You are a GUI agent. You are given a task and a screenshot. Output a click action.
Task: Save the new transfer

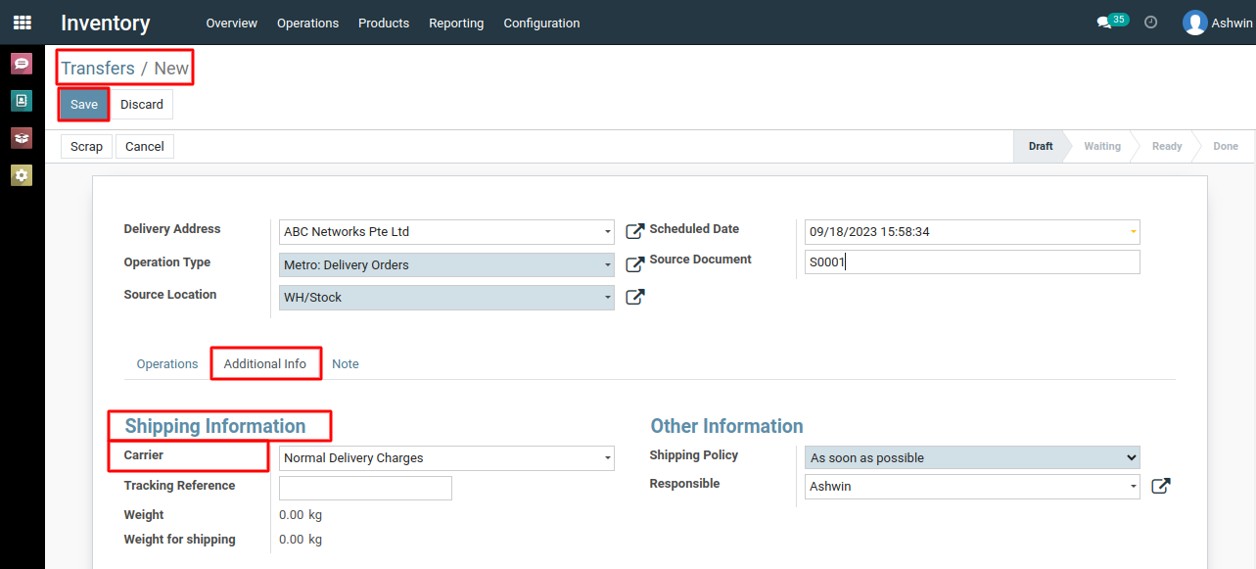tap(84, 105)
